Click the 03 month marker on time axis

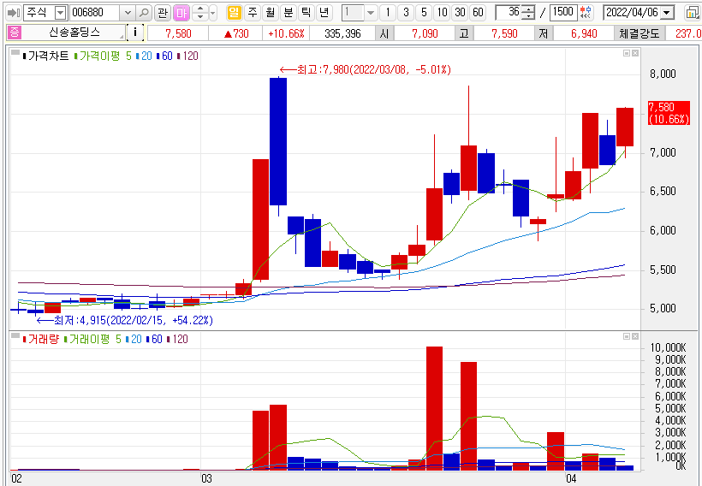[x=206, y=478]
